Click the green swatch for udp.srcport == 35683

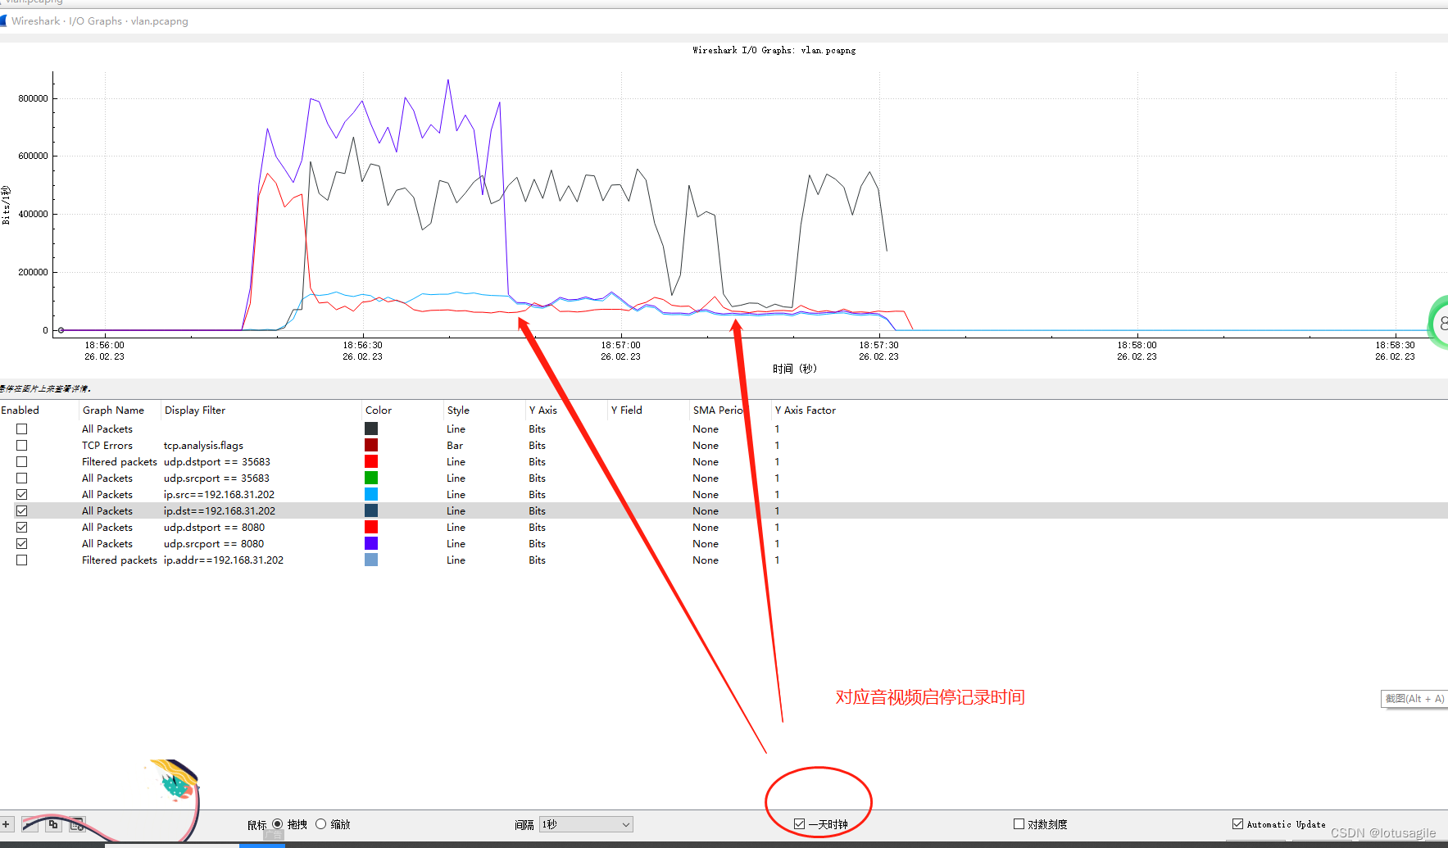pos(371,478)
